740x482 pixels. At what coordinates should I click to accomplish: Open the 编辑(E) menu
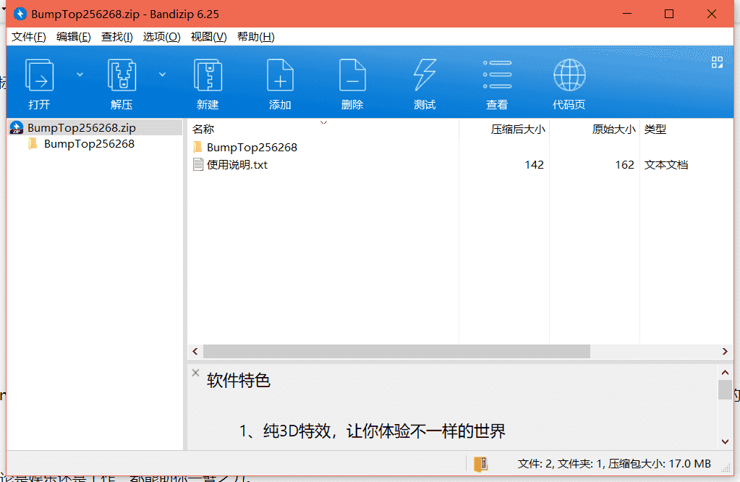point(73,37)
